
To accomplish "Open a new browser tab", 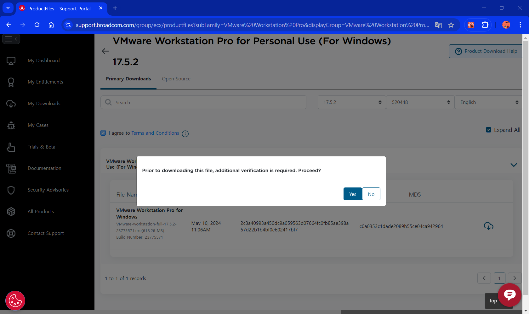I will 115,8.
